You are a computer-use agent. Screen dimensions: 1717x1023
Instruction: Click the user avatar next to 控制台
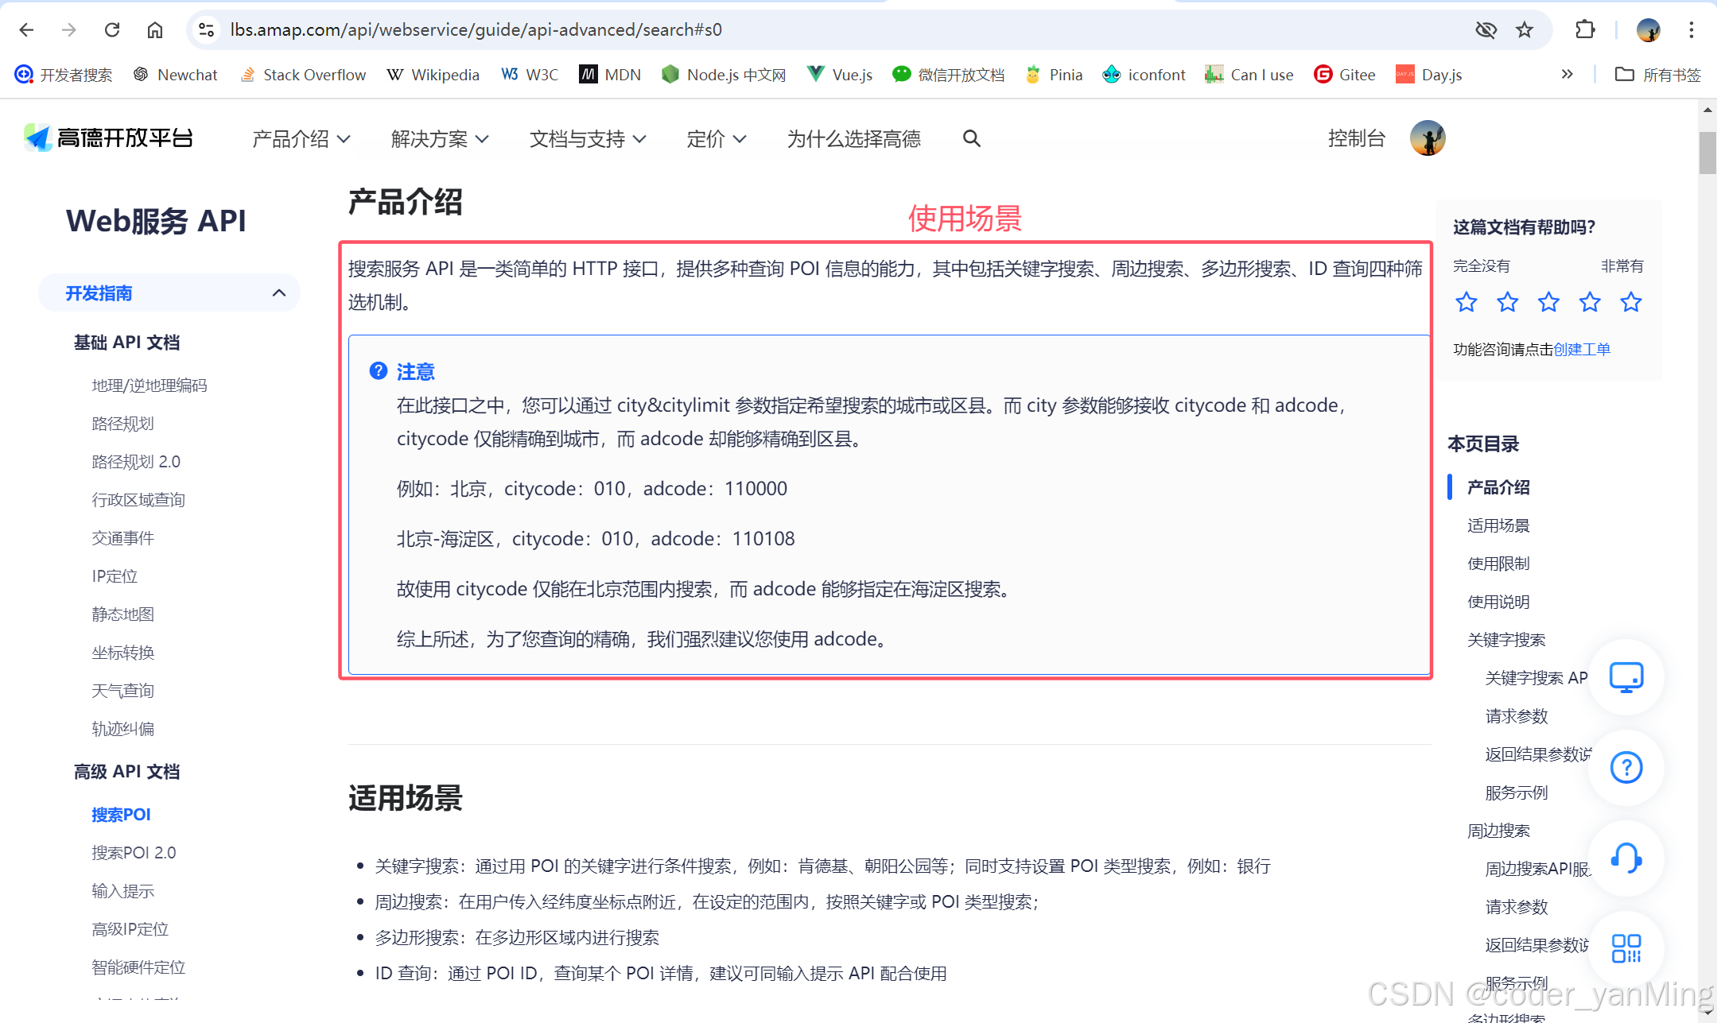click(1428, 138)
